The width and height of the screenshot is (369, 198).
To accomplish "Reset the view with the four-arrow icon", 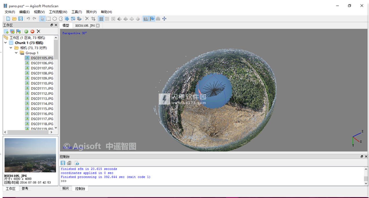I will coord(164,19).
